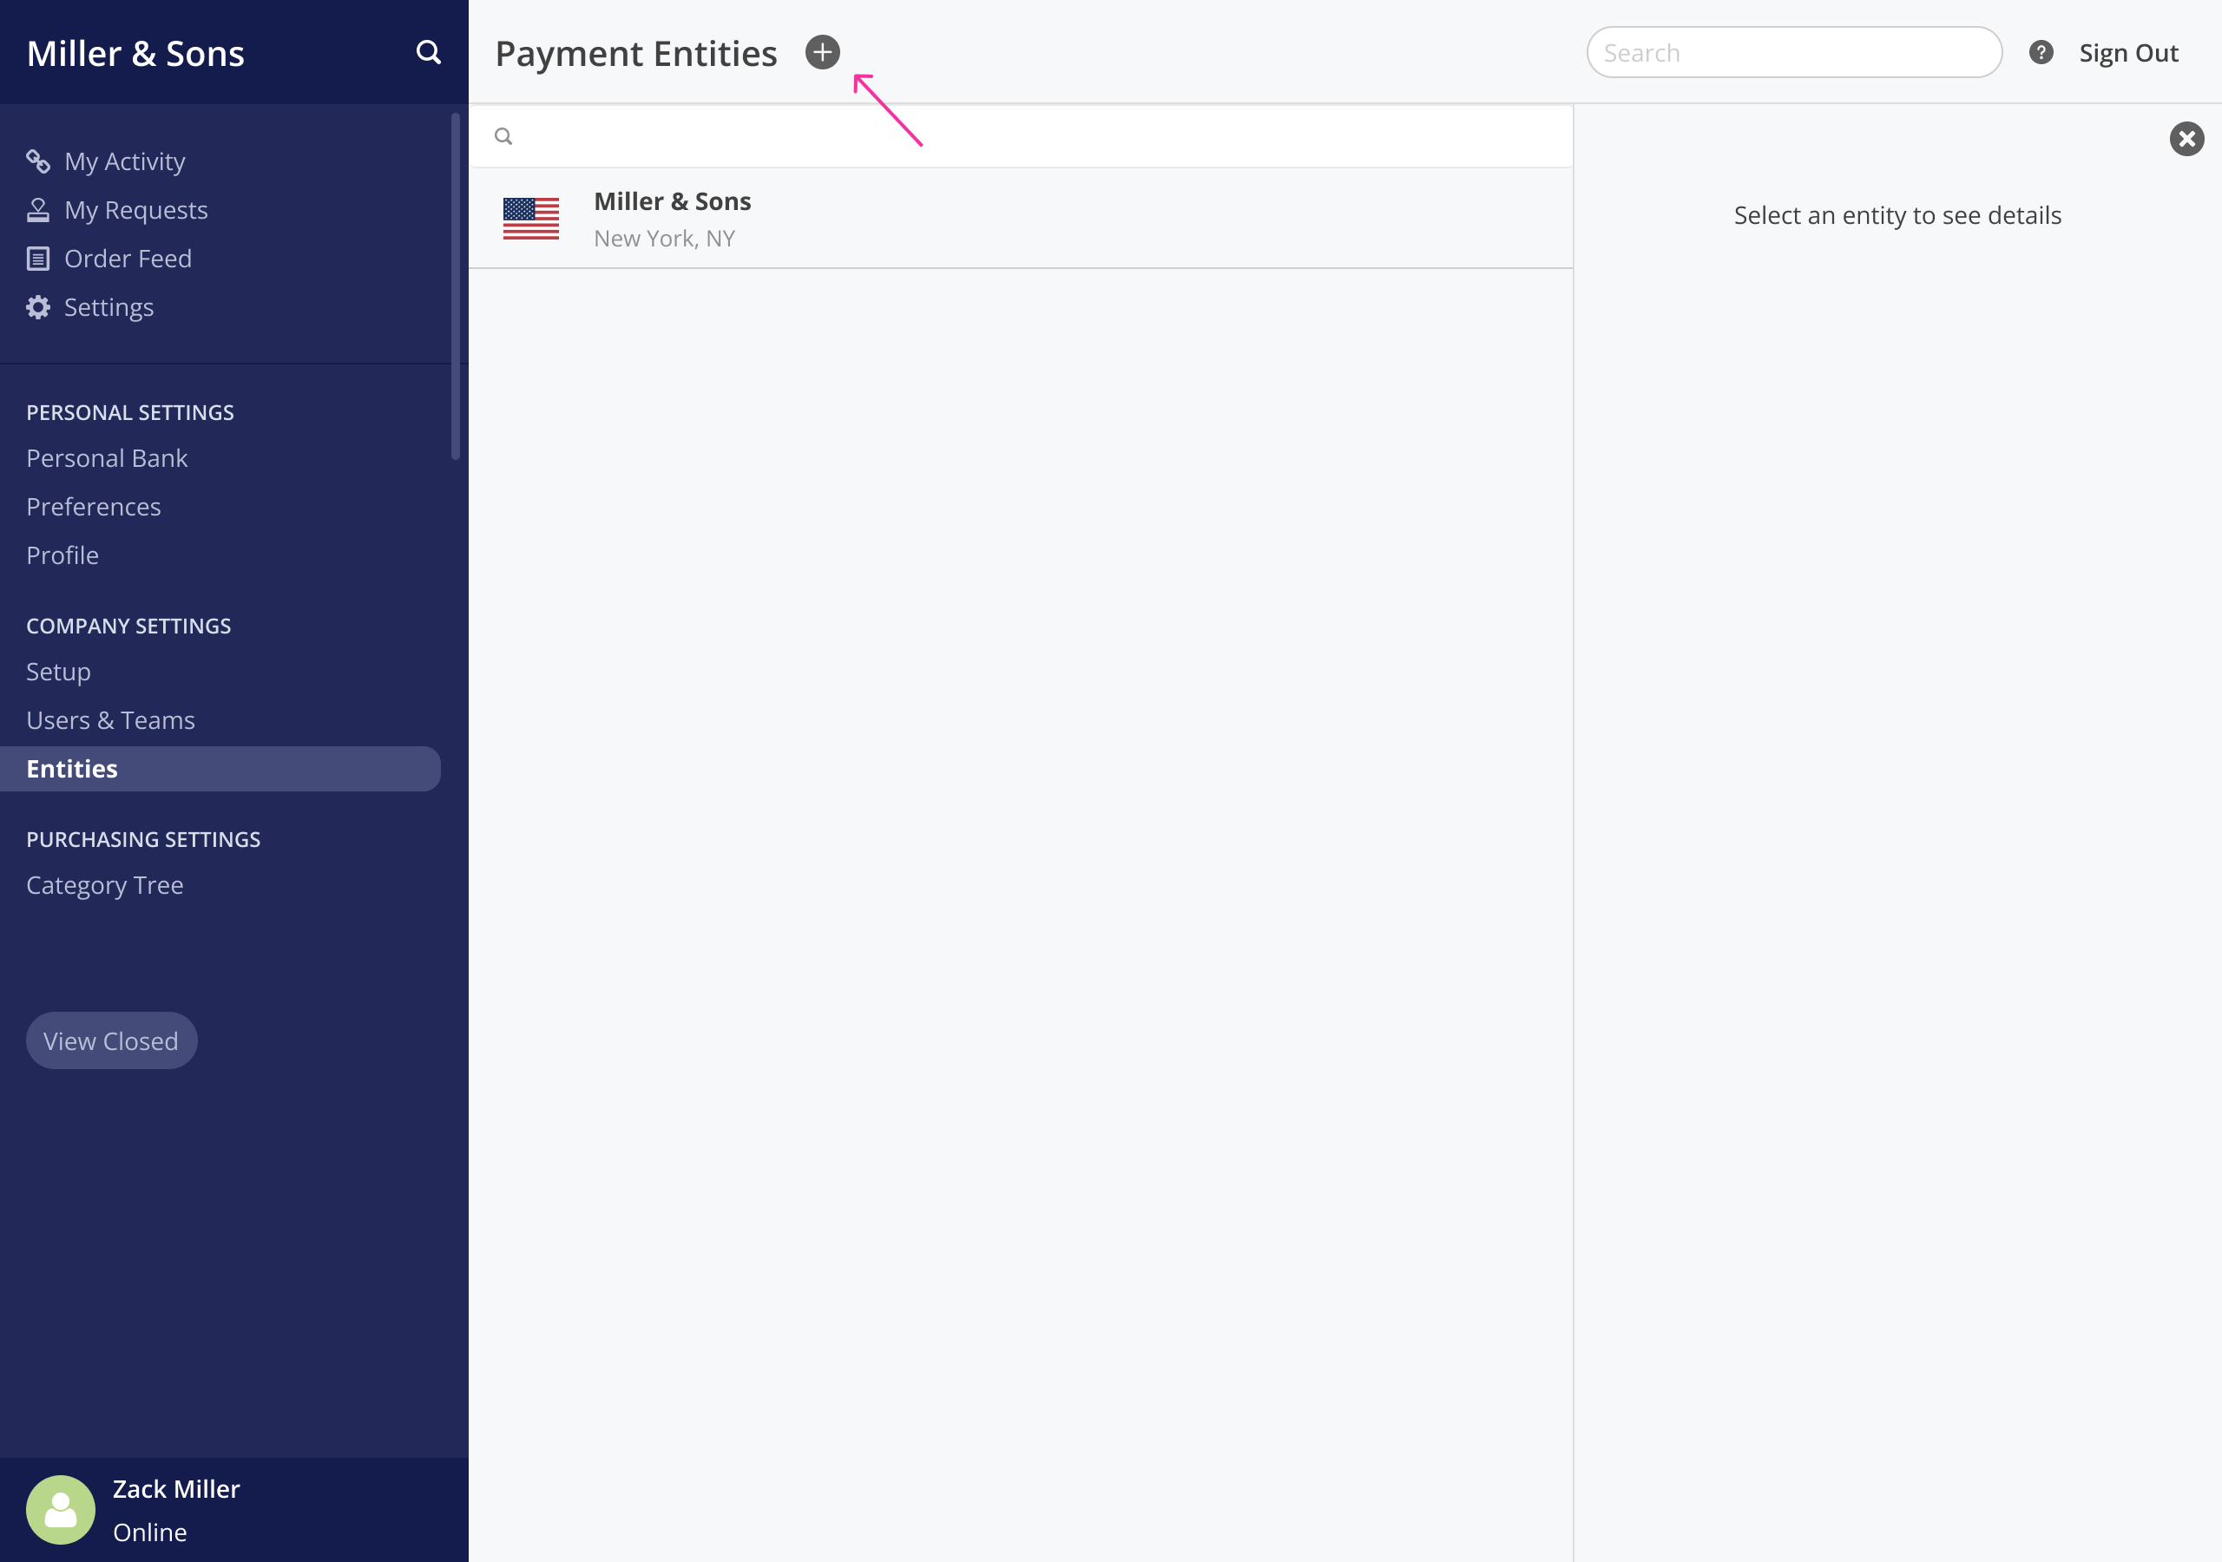Click the sidebar search magnifier icon
Image resolution: width=2222 pixels, height=1562 pixels.
click(x=429, y=52)
